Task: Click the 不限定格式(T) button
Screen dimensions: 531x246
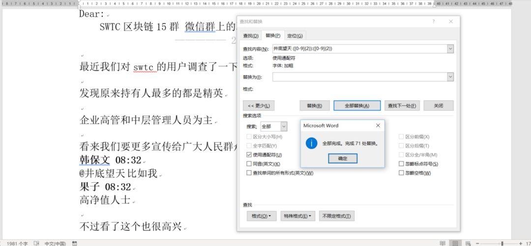Action: coord(337,216)
